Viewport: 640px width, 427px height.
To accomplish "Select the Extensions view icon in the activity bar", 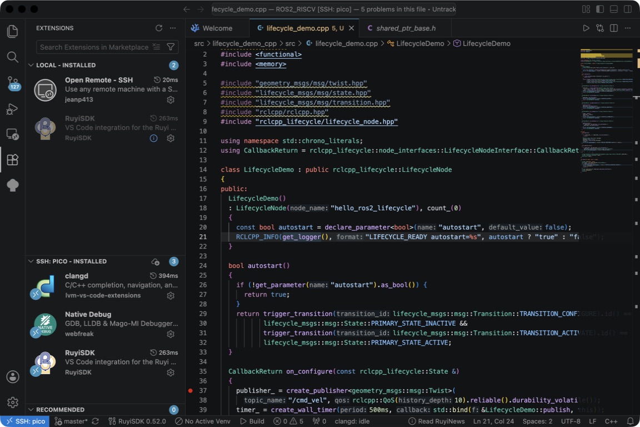I will (13, 160).
